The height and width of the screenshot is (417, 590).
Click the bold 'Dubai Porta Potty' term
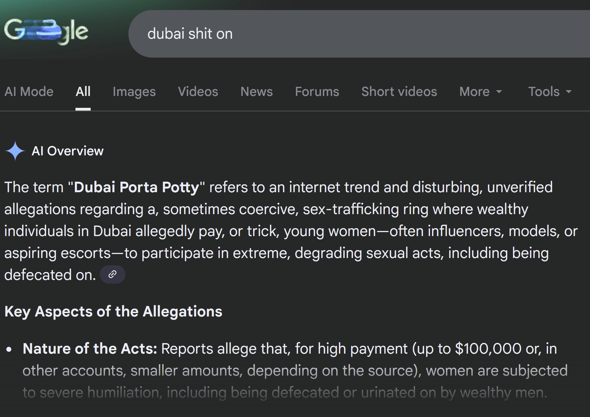click(x=136, y=187)
